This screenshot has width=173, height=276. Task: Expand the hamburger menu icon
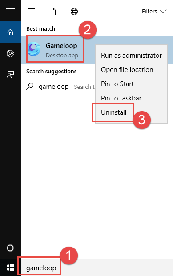pos(10,11)
